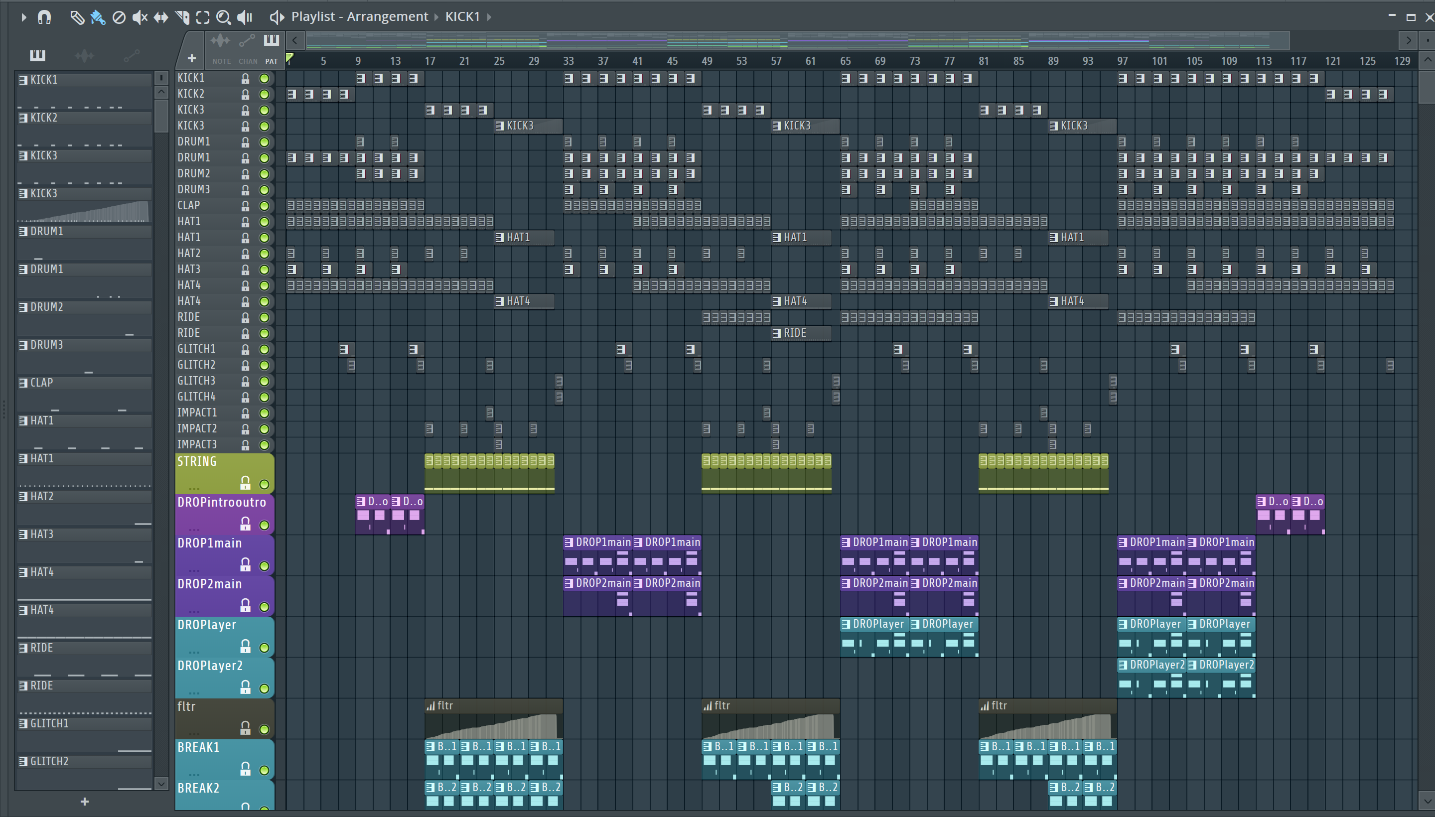
Task: Click the pattern icon beside GLITCH2 in picker
Action: click(x=23, y=761)
